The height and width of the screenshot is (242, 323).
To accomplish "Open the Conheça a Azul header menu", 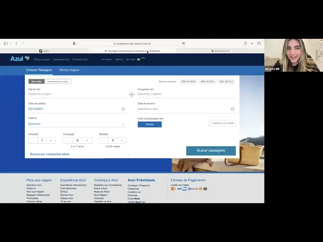I will [80, 59].
